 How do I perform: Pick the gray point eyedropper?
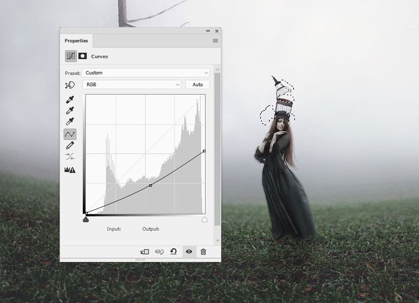70,110
